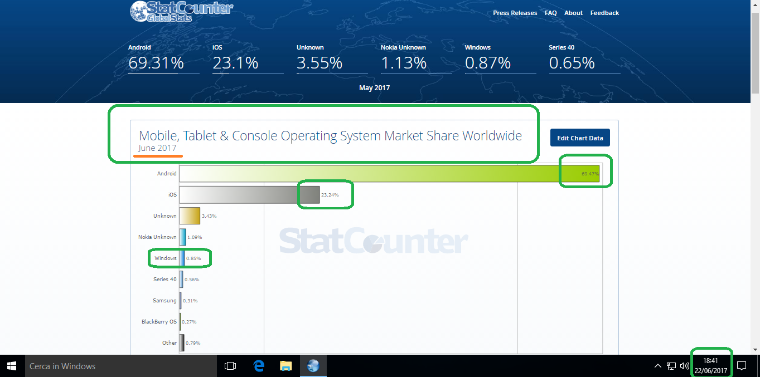Open the FAQ link
The image size is (760, 377).
tap(551, 13)
